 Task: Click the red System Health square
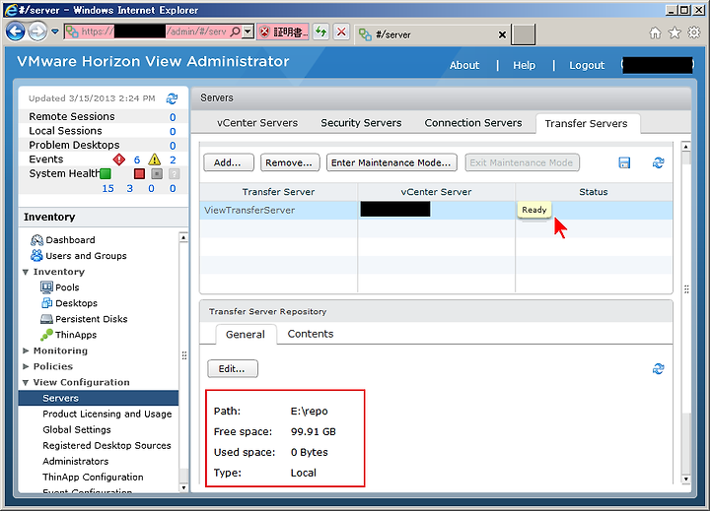[139, 173]
